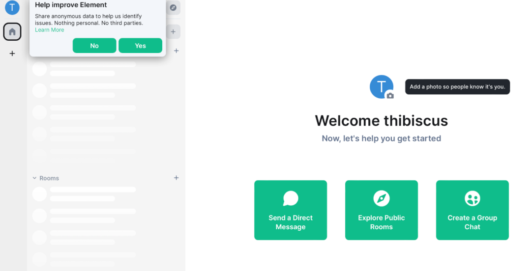Click the 'Add a photo' tooltip

tap(457, 87)
